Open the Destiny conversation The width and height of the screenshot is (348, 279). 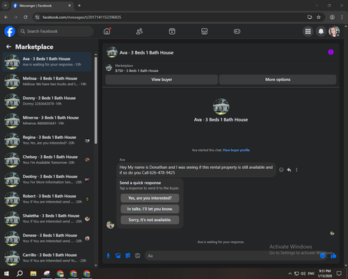[47, 179]
